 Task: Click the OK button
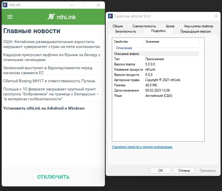point(161,171)
